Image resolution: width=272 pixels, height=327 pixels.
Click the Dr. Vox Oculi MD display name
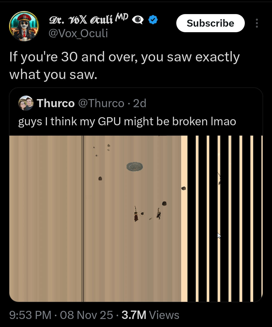click(x=89, y=19)
